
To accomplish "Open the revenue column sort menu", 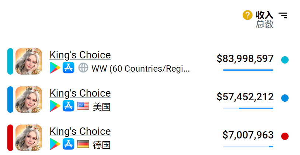I will click(x=283, y=15).
